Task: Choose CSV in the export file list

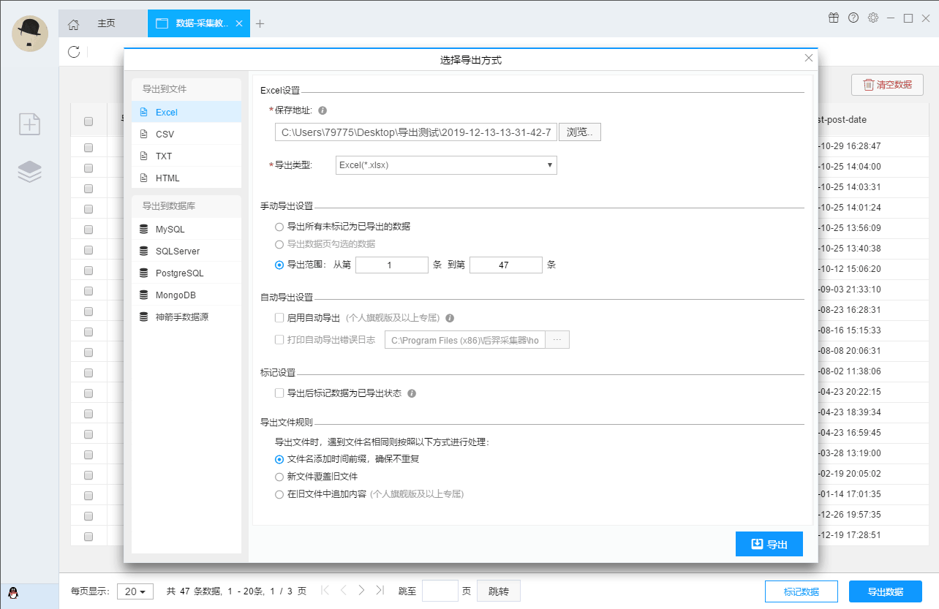Action: (x=165, y=135)
